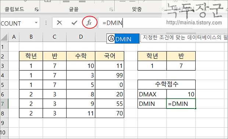Select cell with value 70

(110, 113)
